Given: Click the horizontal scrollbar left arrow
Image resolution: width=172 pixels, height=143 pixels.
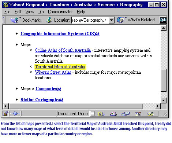Looking at the screenshot, I should tap(5, 106).
